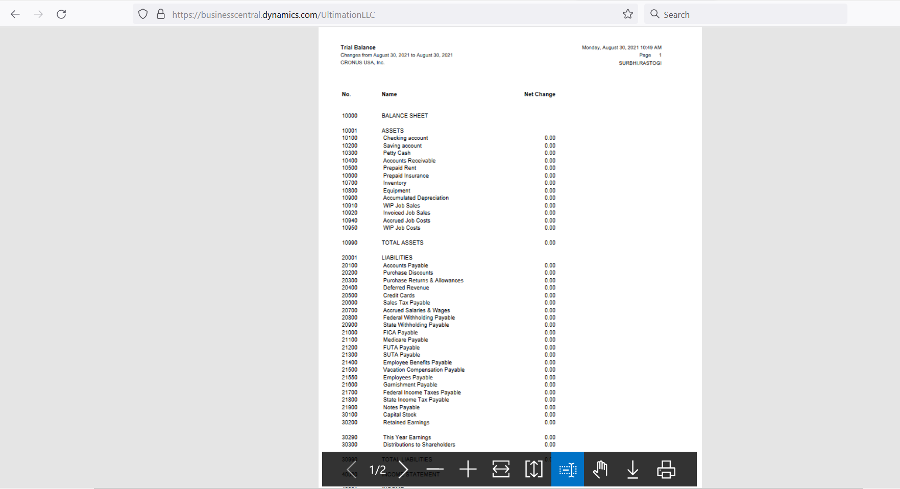Navigate back with the browser back arrow
Image resolution: width=900 pixels, height=489 pixels.
click(x=15, y=14)
